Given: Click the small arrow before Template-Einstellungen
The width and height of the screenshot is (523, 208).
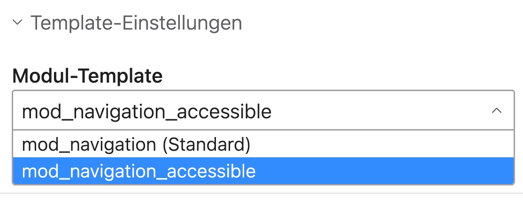Looking at the screenshot, I should pyautogui.click(x=18, y=22).
